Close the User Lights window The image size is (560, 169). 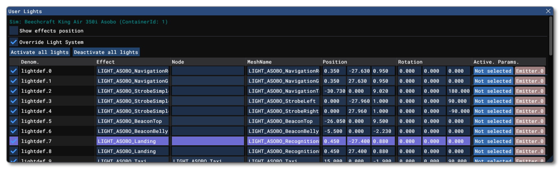pyautogui.click(x=548, y=11)
